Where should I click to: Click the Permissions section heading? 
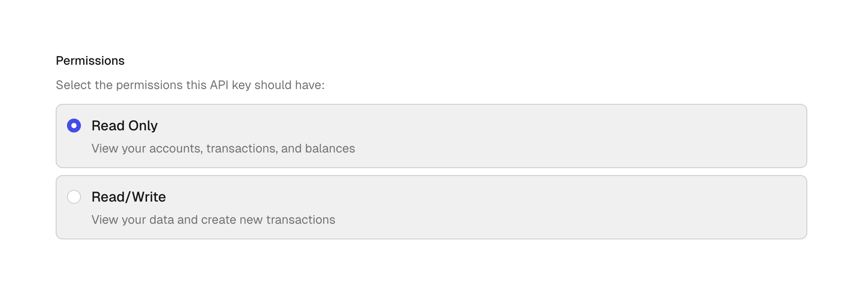pyautogui.click(x=90, y=61)
